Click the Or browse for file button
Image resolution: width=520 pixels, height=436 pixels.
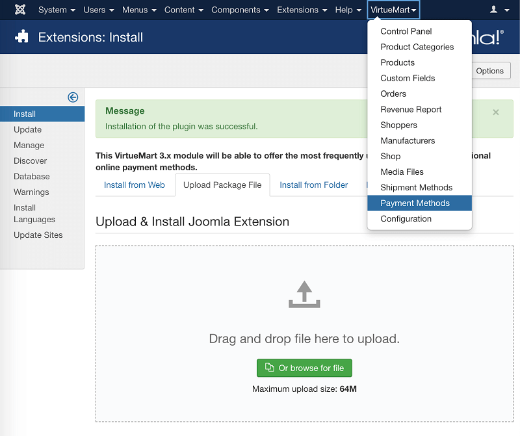click(304, 368)
